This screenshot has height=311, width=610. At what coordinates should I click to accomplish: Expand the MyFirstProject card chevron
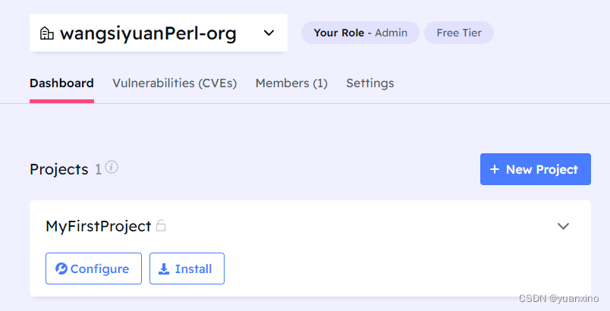(563, 226)
